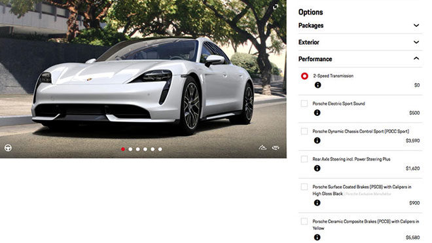Select the 2-Speed Transmission radio button
The image size is (432, 243).
pyautogui.click(x=304, y=76)
